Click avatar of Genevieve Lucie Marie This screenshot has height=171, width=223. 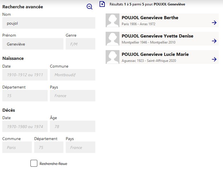(113, 57)
